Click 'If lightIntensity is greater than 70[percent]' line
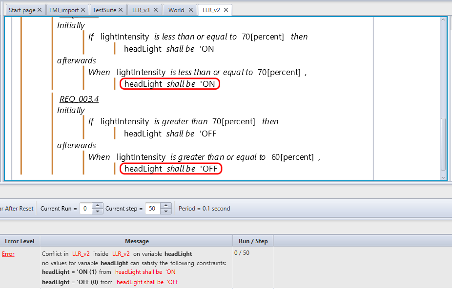Screen dimensions: 452x289 pyautogui.click(x=184, y=121)
